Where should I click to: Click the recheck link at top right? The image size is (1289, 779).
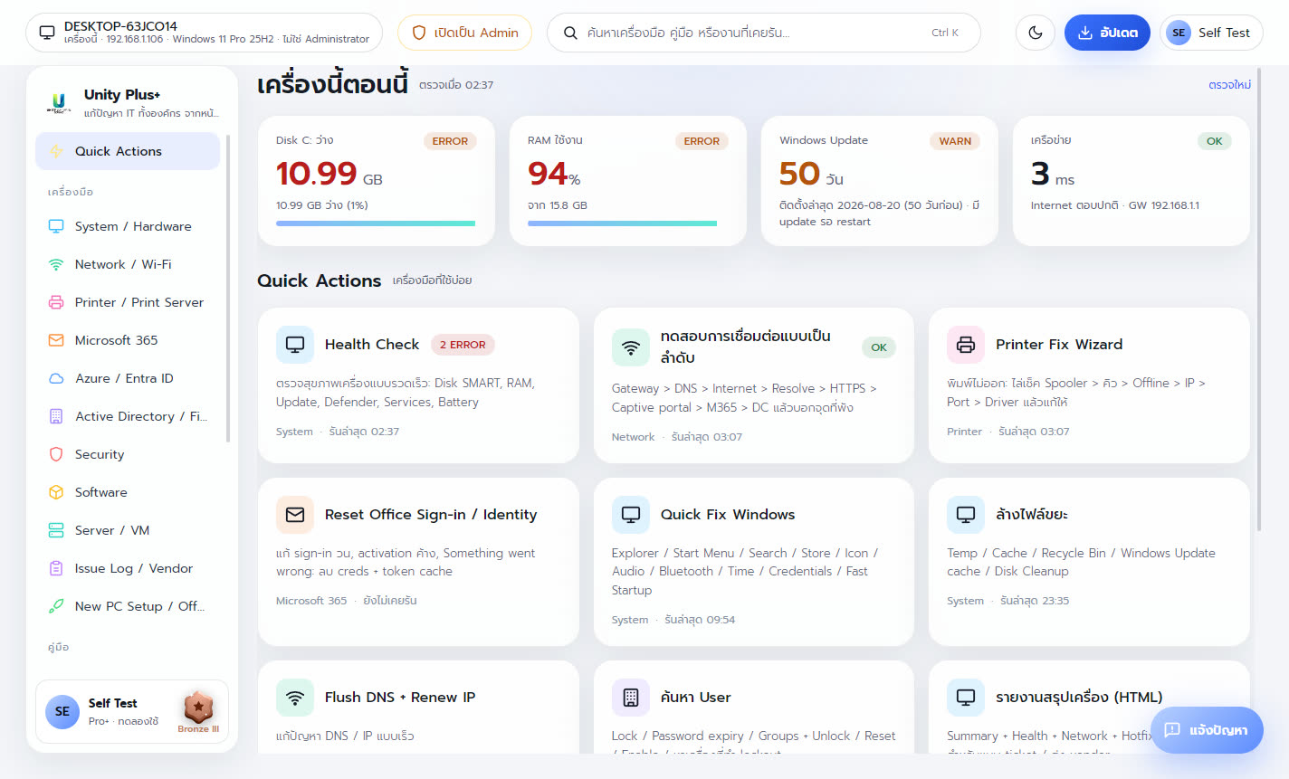point(1229,85)
